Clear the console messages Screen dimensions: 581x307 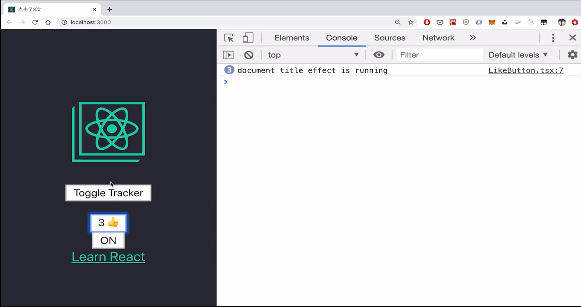coord(249,55)
